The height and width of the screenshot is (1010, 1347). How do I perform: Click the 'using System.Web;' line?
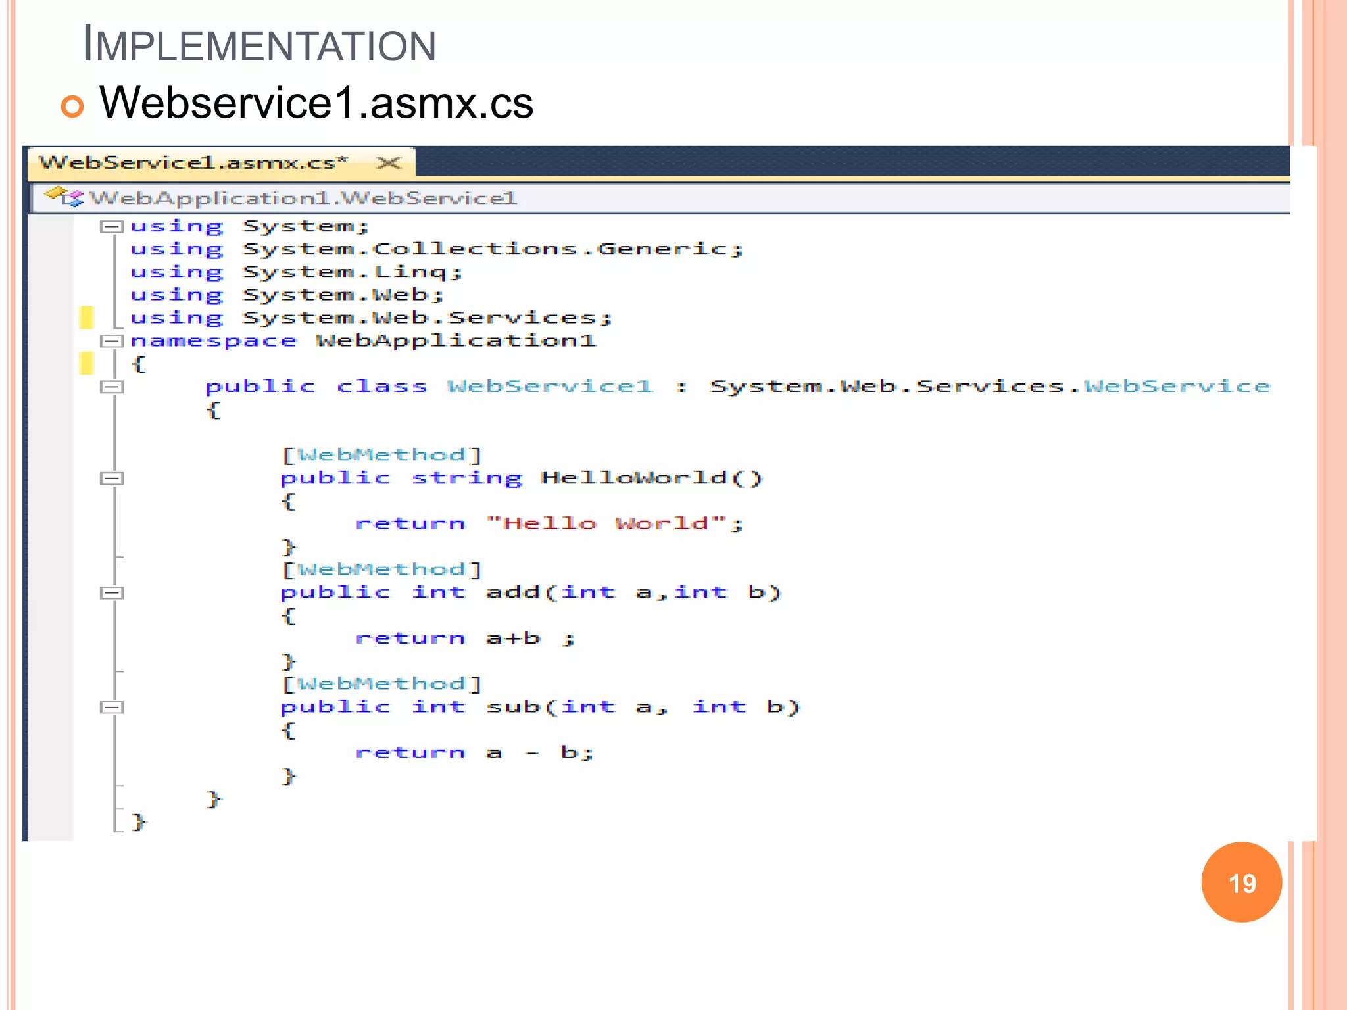pyautogui.click(x=287, y=295)
